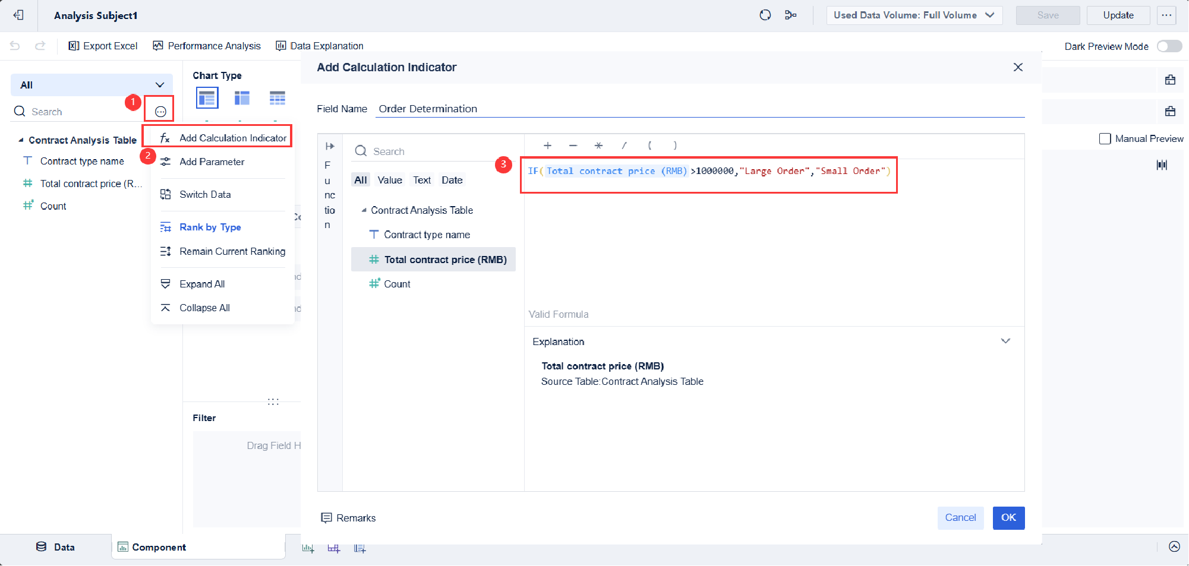Select Switch Data from the context menu
Viewport: 1189px width, 566px height.
pos(204,194)
